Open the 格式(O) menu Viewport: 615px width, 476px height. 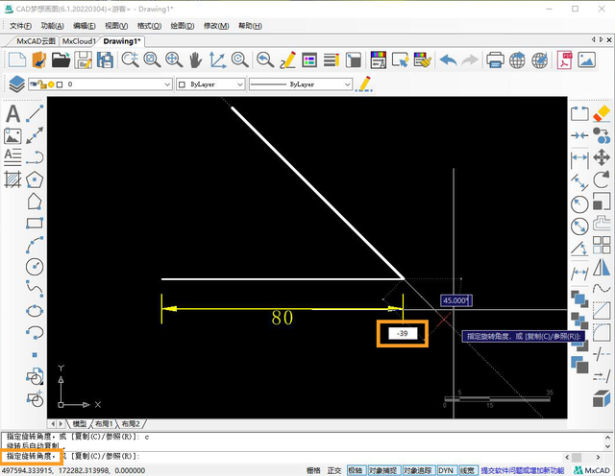(150, 26)
